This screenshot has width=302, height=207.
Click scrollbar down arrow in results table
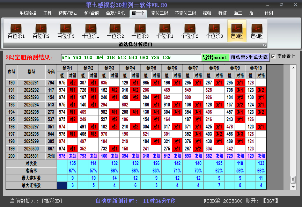(293, 186)
